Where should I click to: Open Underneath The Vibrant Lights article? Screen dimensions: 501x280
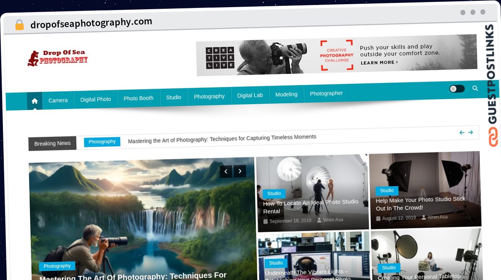pyautogui.click(x=308, y=275)
